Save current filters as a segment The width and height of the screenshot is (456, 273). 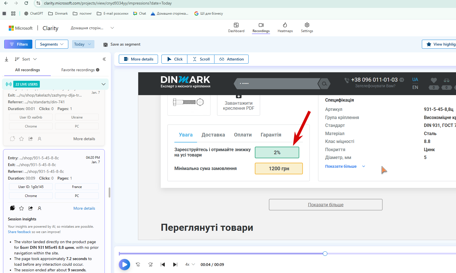coord(122,44)
